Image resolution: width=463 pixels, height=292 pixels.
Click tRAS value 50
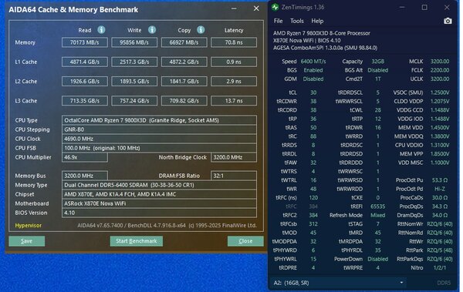313,128
